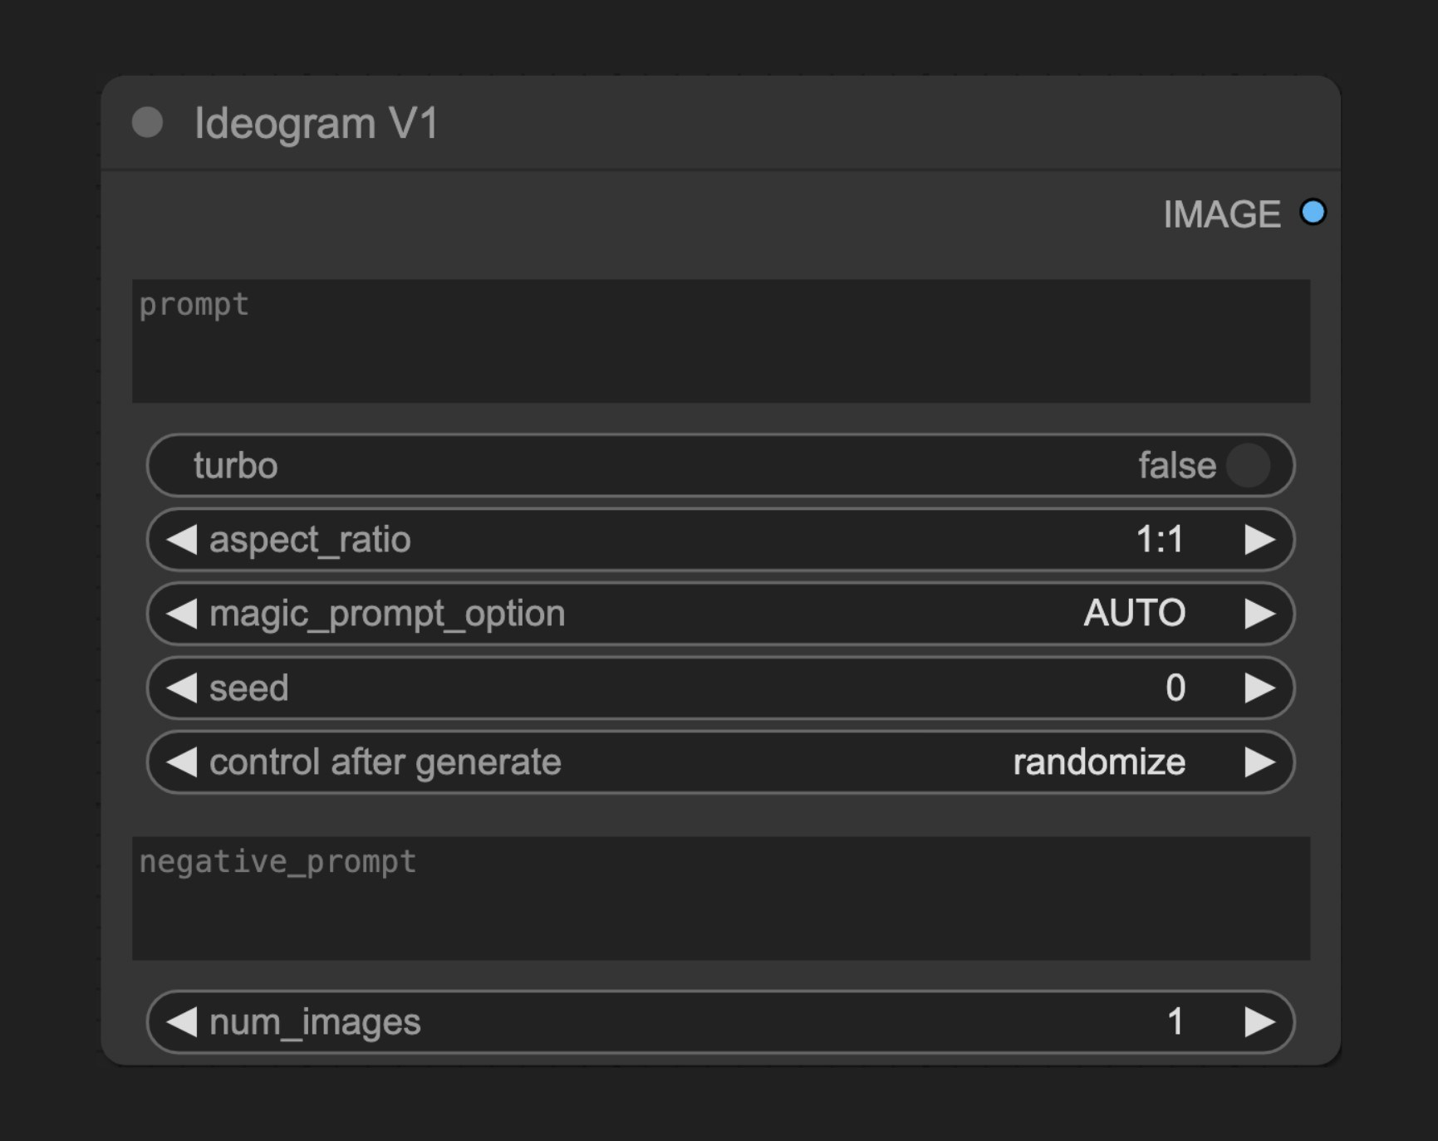Viewport: 1438px width, 1141px height.
Task: Increase num_images with right arrow
Action: pos(1259,1021)
